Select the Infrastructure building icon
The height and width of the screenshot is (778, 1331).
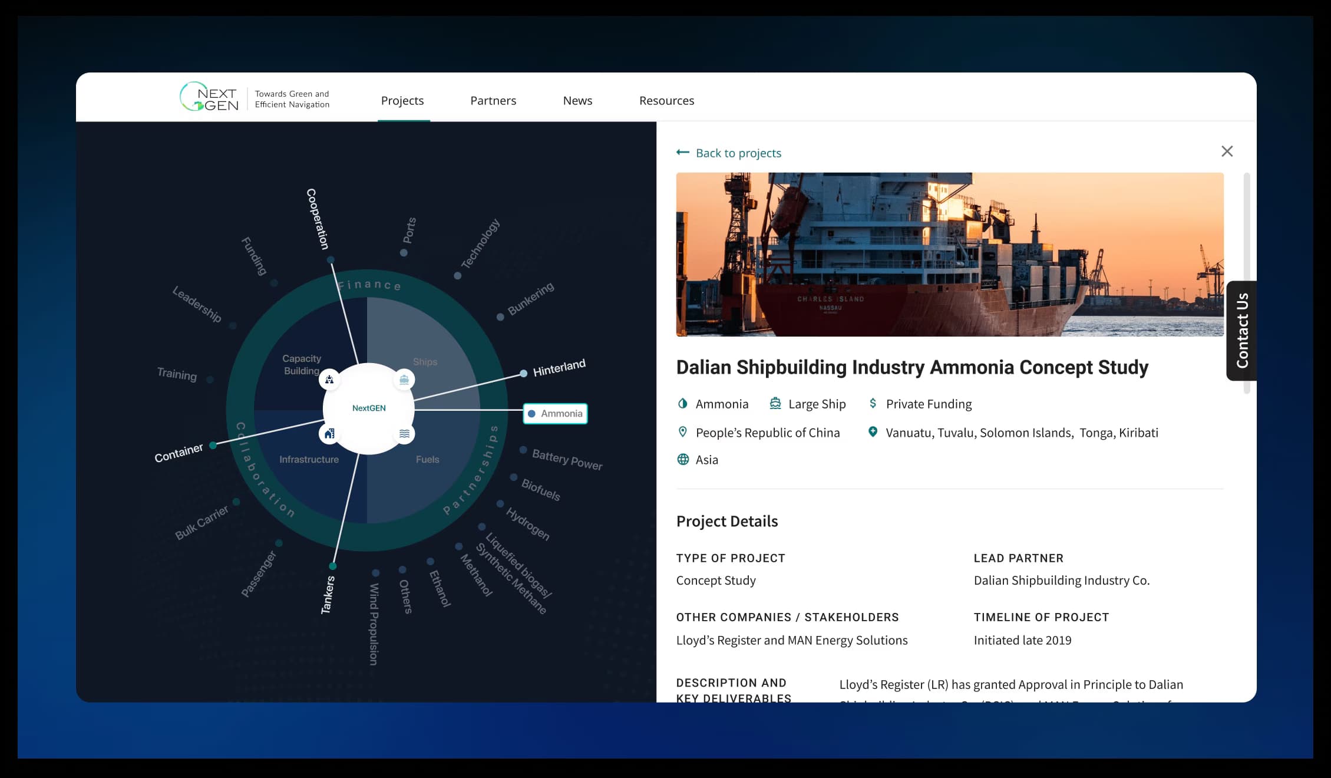click(329, 433)
